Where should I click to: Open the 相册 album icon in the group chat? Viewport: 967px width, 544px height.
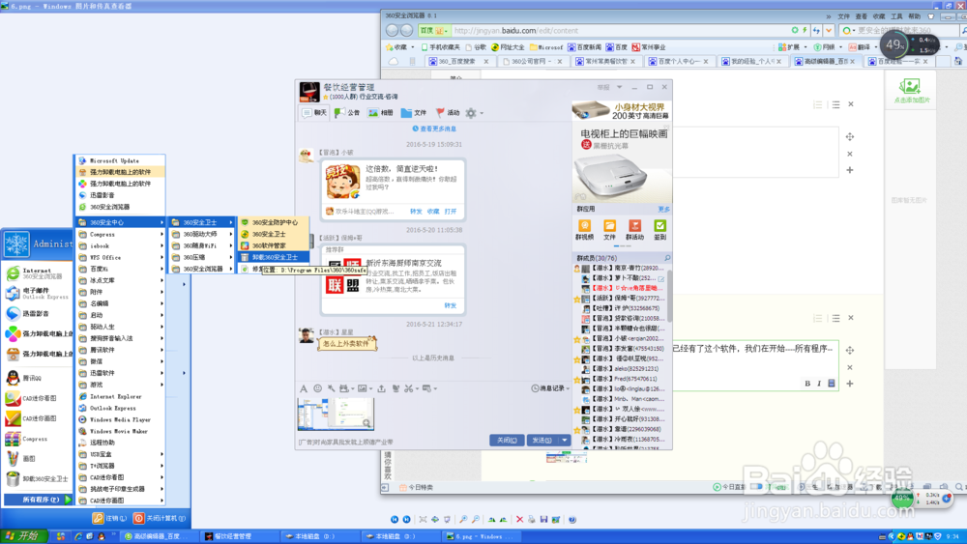pos(380,113)
